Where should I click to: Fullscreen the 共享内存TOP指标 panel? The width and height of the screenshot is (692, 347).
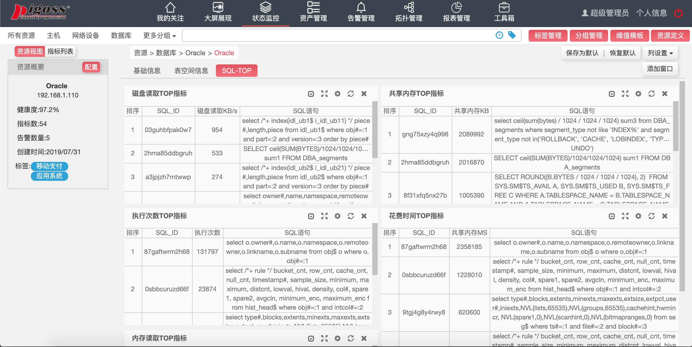tap(625, 94)
